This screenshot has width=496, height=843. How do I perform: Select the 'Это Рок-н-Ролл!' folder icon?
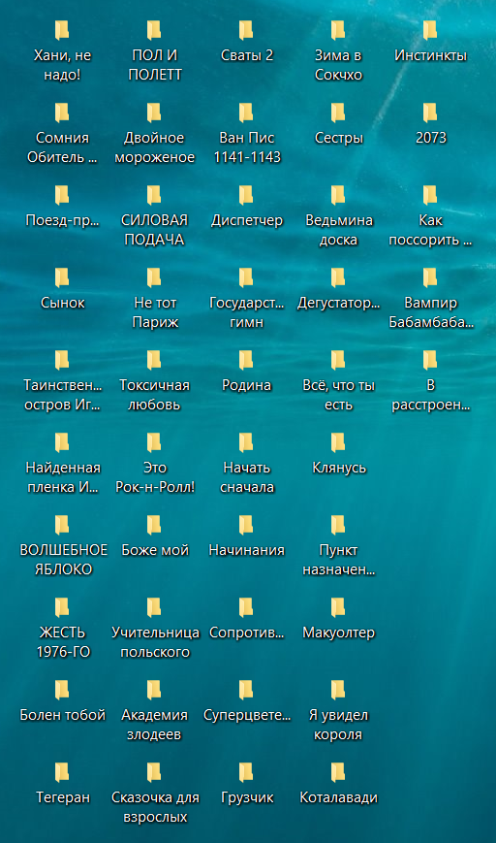pos(154,443)
